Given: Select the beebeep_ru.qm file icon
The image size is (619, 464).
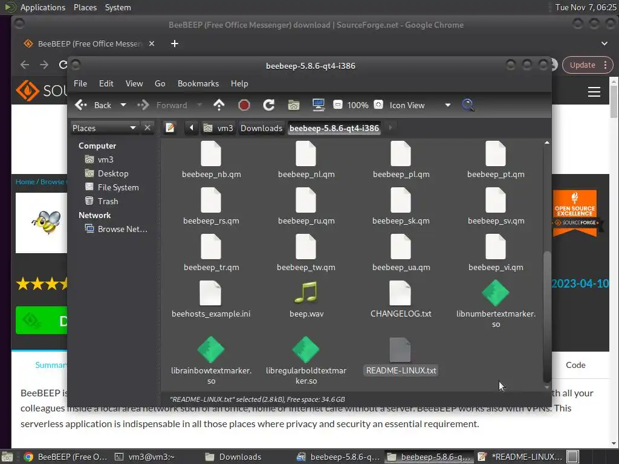Looking at the screenshot, I should (306, 200).
